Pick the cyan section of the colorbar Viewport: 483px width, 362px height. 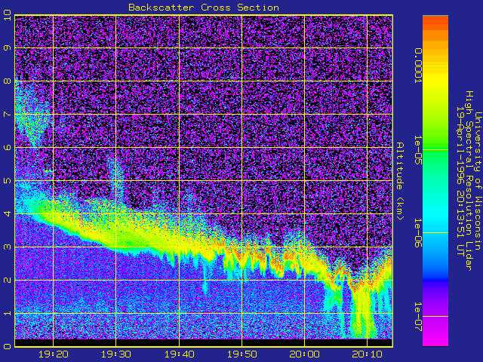click(435, 216)
